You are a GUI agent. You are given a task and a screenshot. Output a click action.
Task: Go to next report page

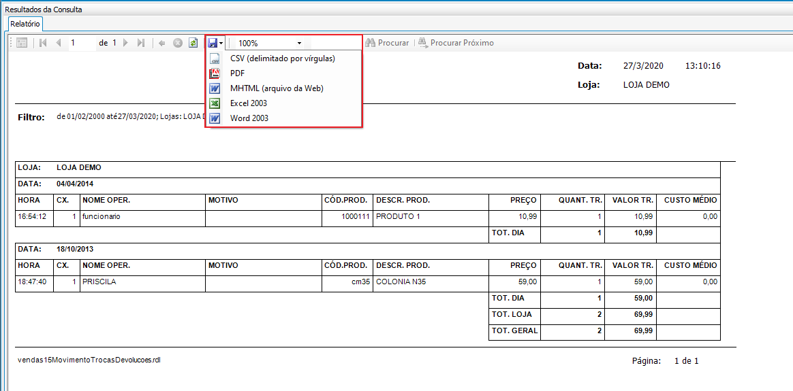(125, 44)
